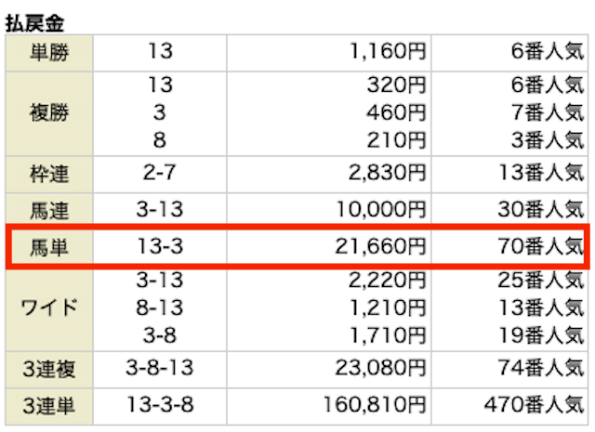Viewport: 595px width, 432px height.
Task: Click the 枠連 row label
Action: 49,174
